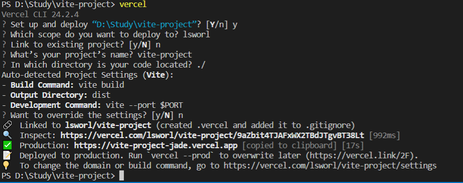Click the Development Command label
Screen dimensions: 463x183
point(56,105)
